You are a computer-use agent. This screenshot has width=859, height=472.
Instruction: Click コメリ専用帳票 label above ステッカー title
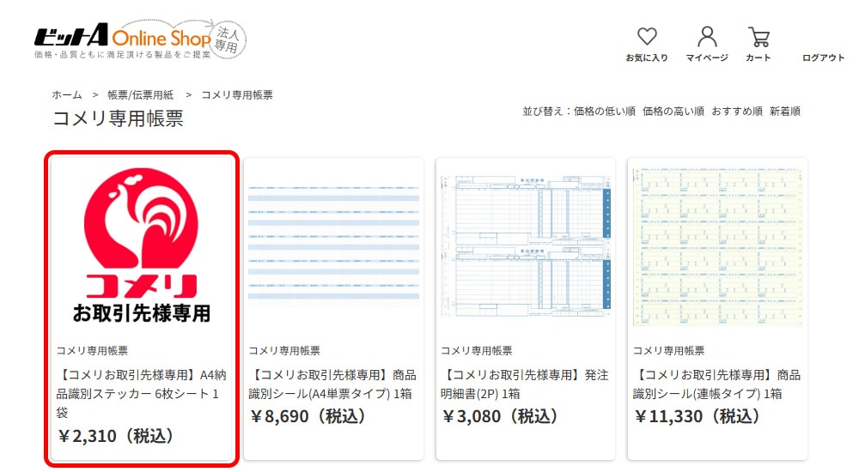tap(92, 350)
